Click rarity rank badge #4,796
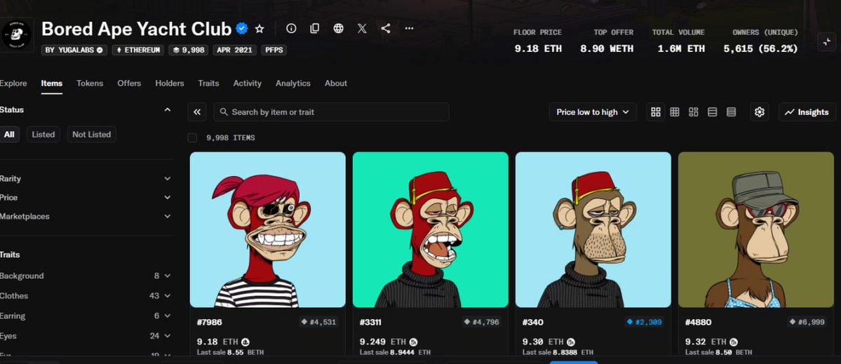This screenshot has height=364, width=841. (482, 322)
